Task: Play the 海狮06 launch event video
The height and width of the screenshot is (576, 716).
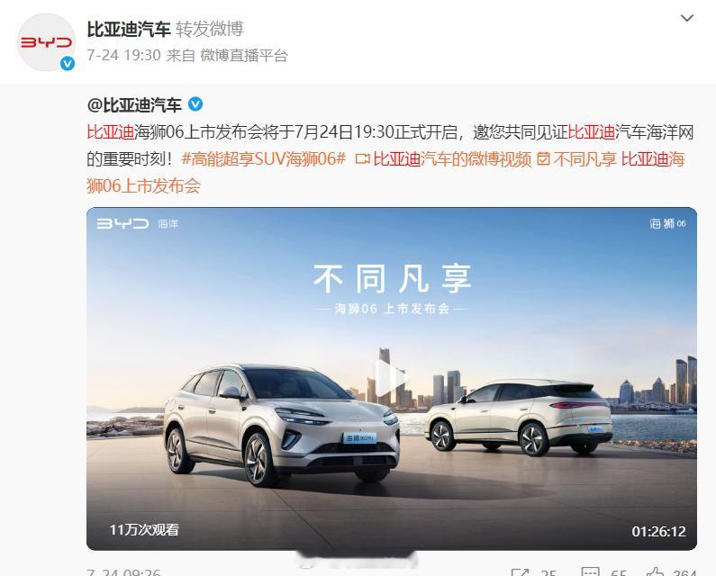Action: [x=392, y=377]
